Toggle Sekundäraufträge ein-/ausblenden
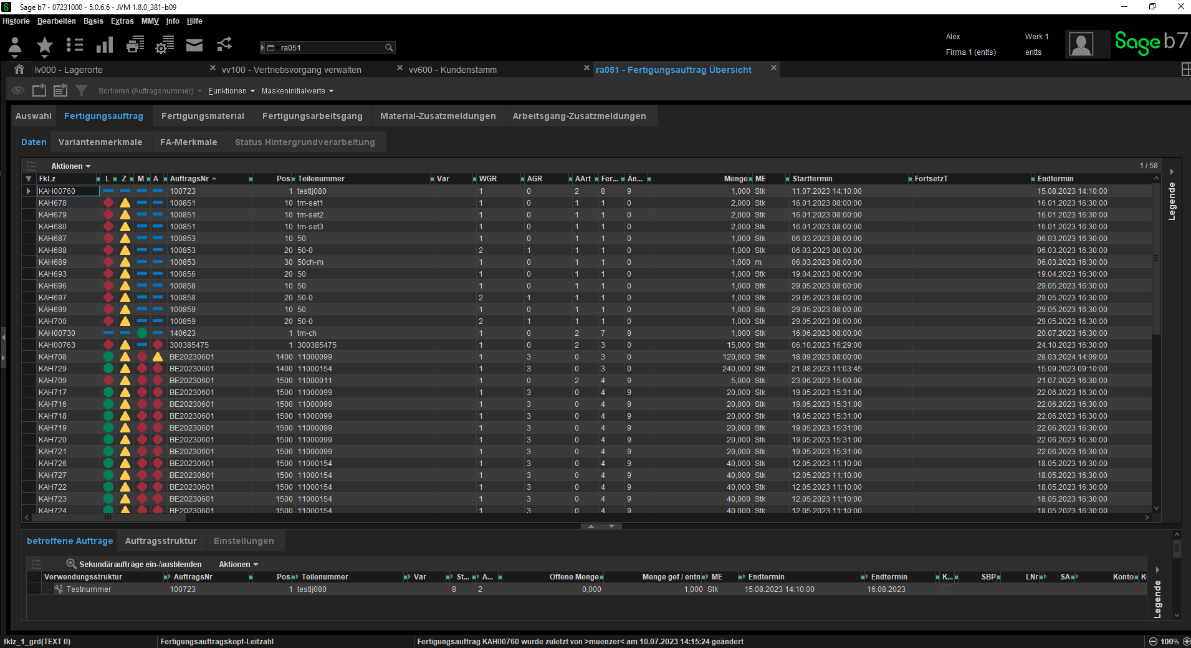 point(134,564)
